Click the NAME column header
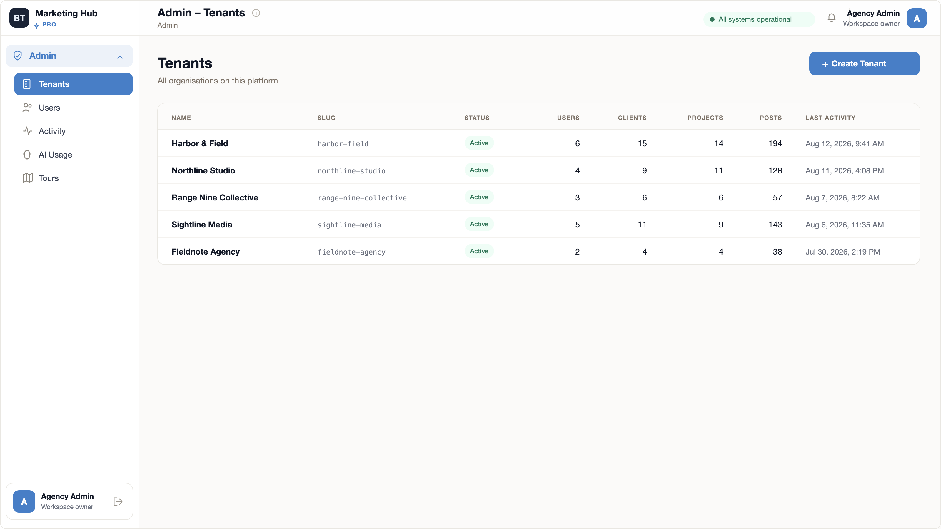The height and width of the screenshot is (529, 941). point(181,118)
